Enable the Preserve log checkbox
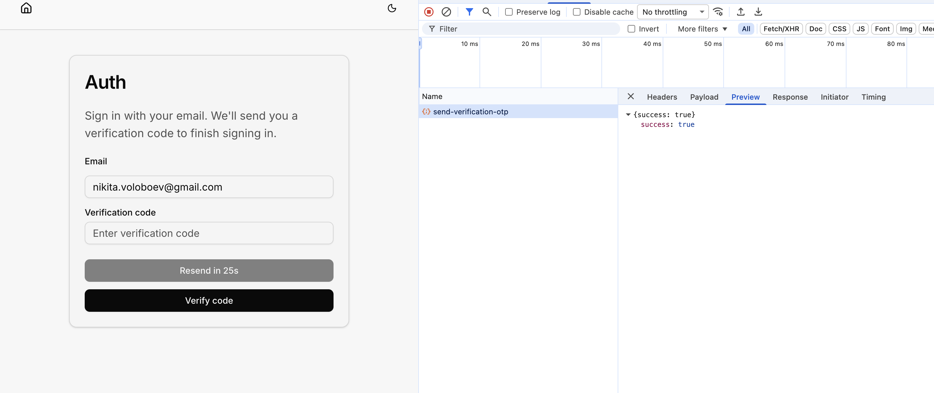Image resolution: width=934 pixels, height=393 pixels. (x=509, y=12)
